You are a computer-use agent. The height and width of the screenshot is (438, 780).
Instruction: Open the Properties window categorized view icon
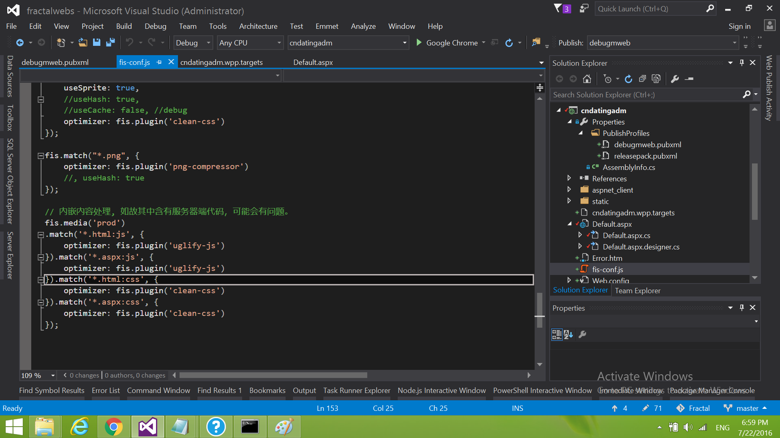click(x=557, y=334)
